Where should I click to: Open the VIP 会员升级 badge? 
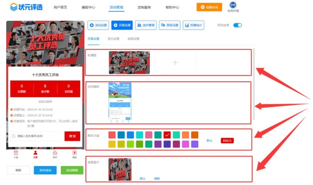pos(233,5)
